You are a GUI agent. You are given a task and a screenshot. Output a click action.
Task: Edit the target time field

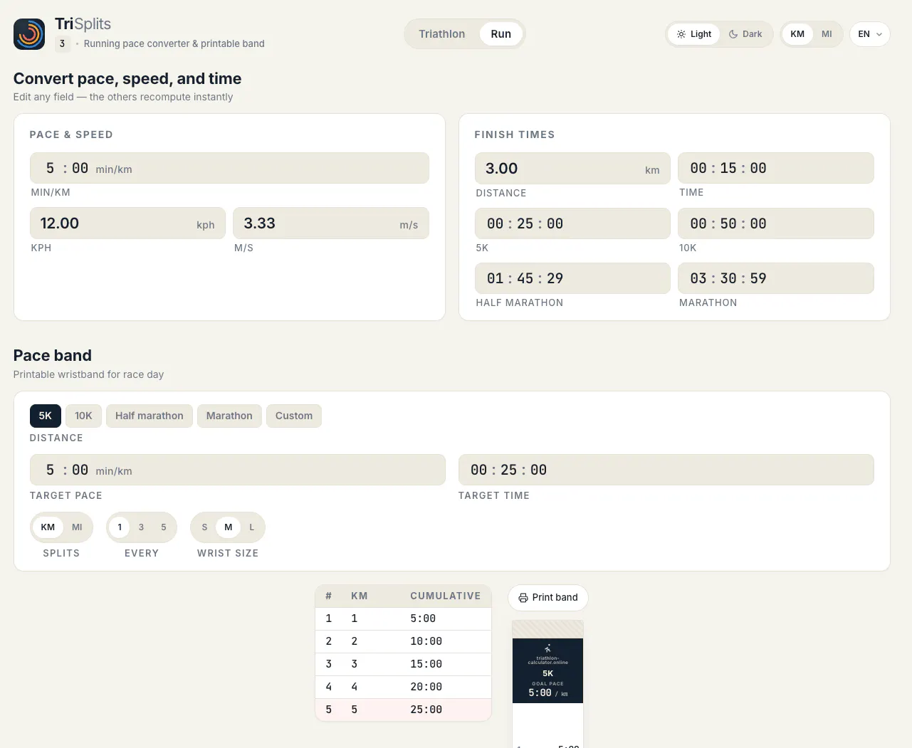pyautogui.click(x=666, y=470)
